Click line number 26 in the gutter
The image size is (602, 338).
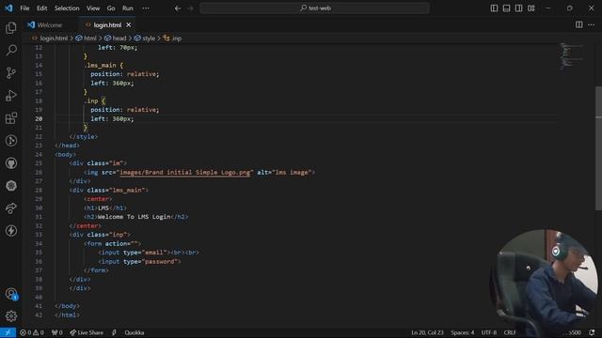coord(39,173)
